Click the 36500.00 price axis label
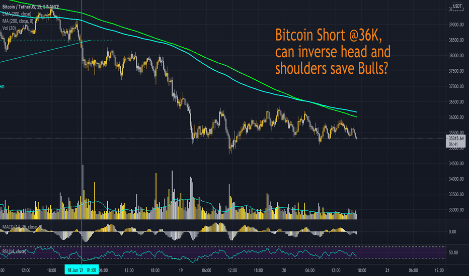The image size is (469, 276). 456,102
